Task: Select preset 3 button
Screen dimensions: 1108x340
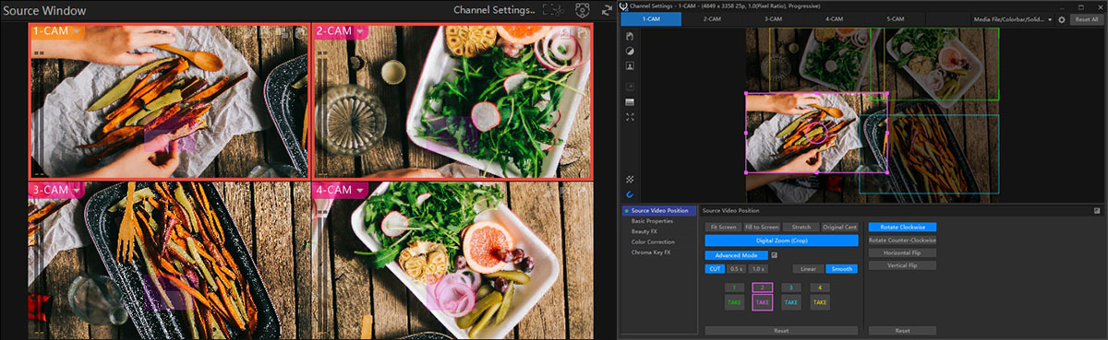Action: point(791,288)
